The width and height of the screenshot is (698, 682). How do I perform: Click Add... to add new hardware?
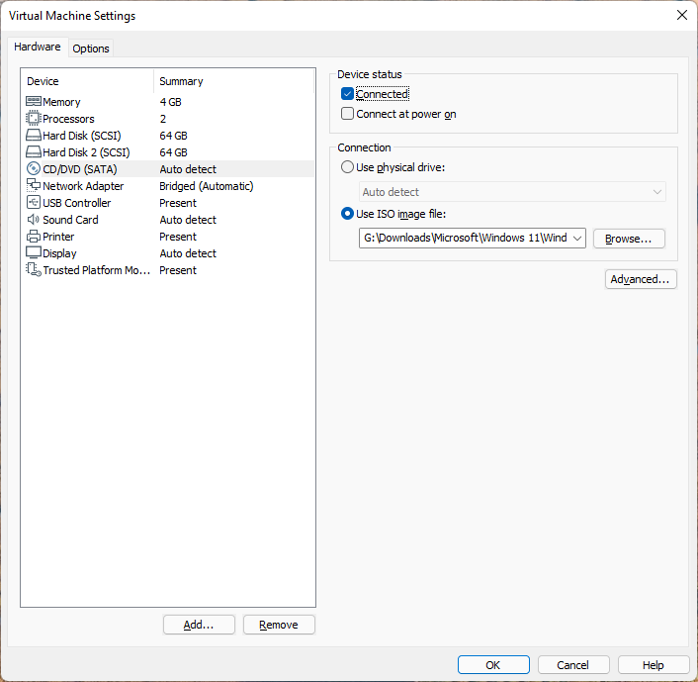pyautogui.click(x=199, y=625)
